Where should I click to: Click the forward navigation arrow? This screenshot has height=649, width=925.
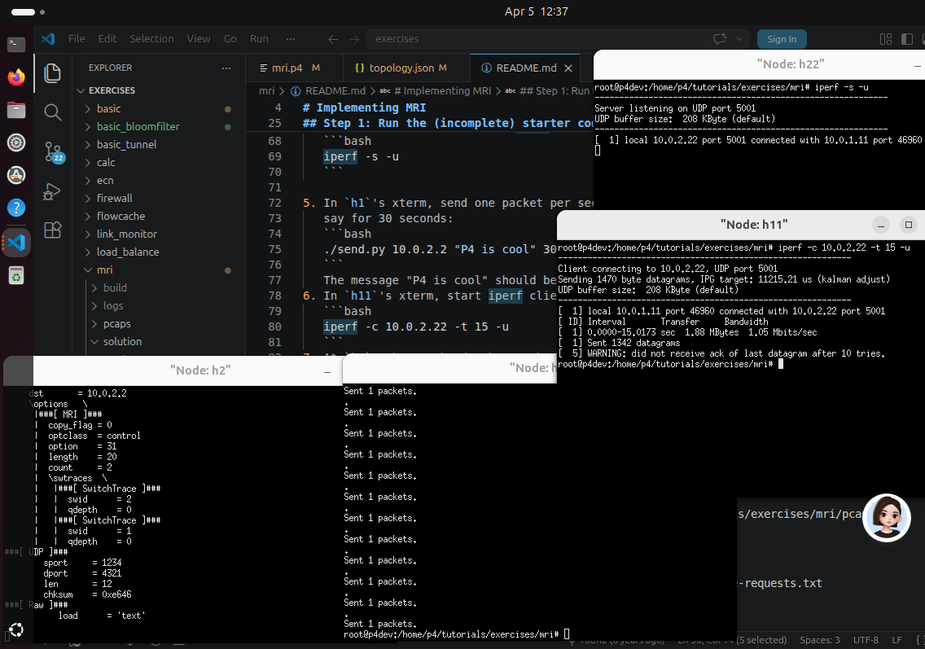(x=354, y=39)
